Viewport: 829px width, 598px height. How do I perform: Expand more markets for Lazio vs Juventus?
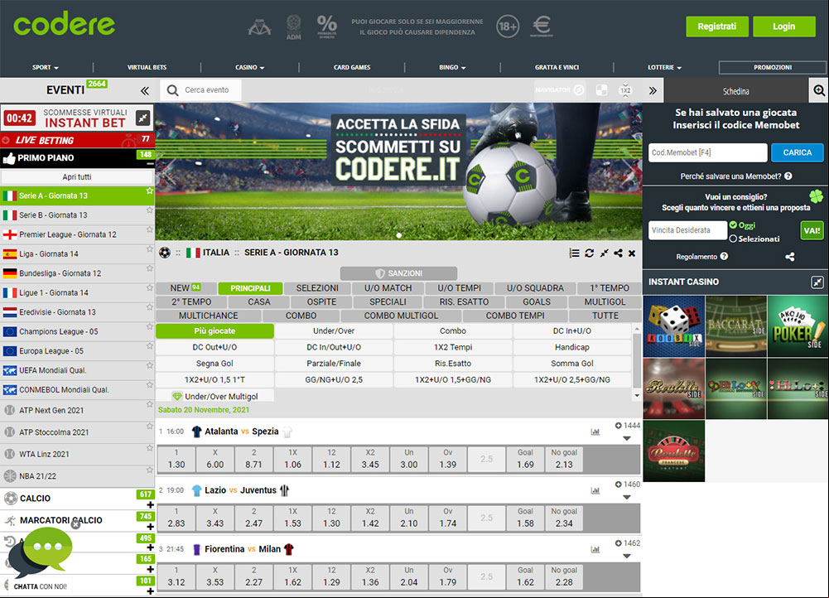coord(627,497)
